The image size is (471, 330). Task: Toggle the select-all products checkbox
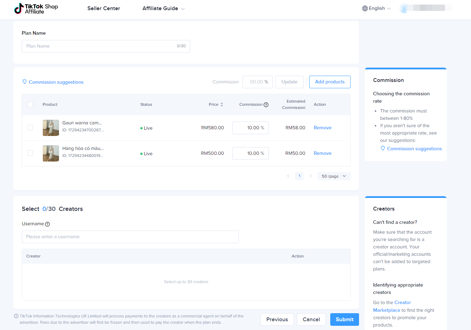click(x=30, y=104)
